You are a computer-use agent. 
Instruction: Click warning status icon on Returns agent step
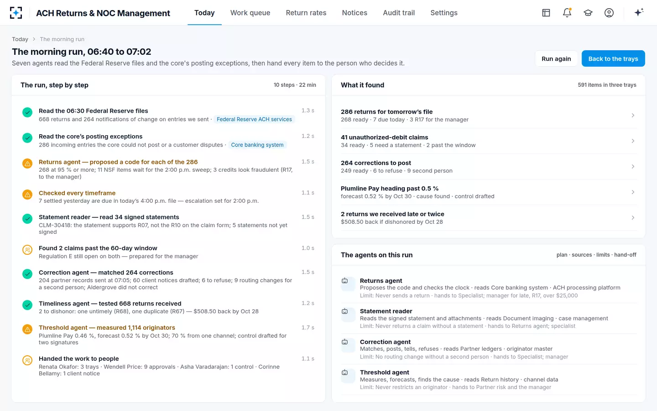[x=27, y=163]
